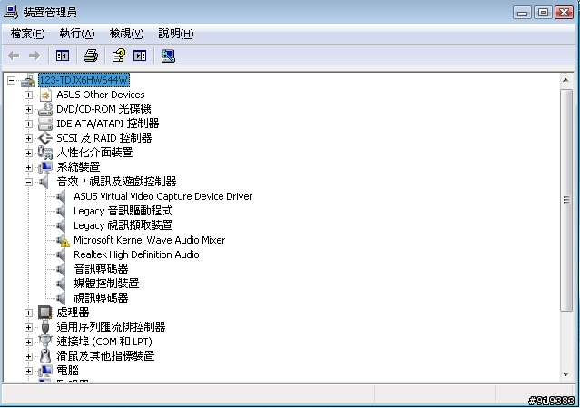This screenshot has height=408, width=580.
Task: Expand the 系統裝置 node
Action: (28, 168)
